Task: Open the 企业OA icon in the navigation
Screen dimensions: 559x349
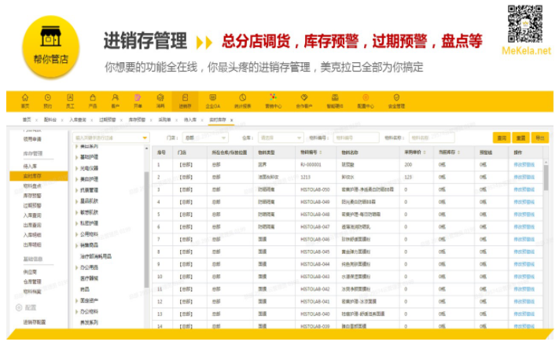Action: point(213,97)
